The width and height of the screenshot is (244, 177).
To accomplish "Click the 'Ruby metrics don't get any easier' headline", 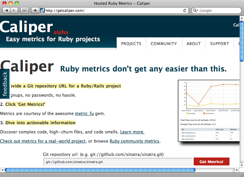I will [x=143, y=69].
